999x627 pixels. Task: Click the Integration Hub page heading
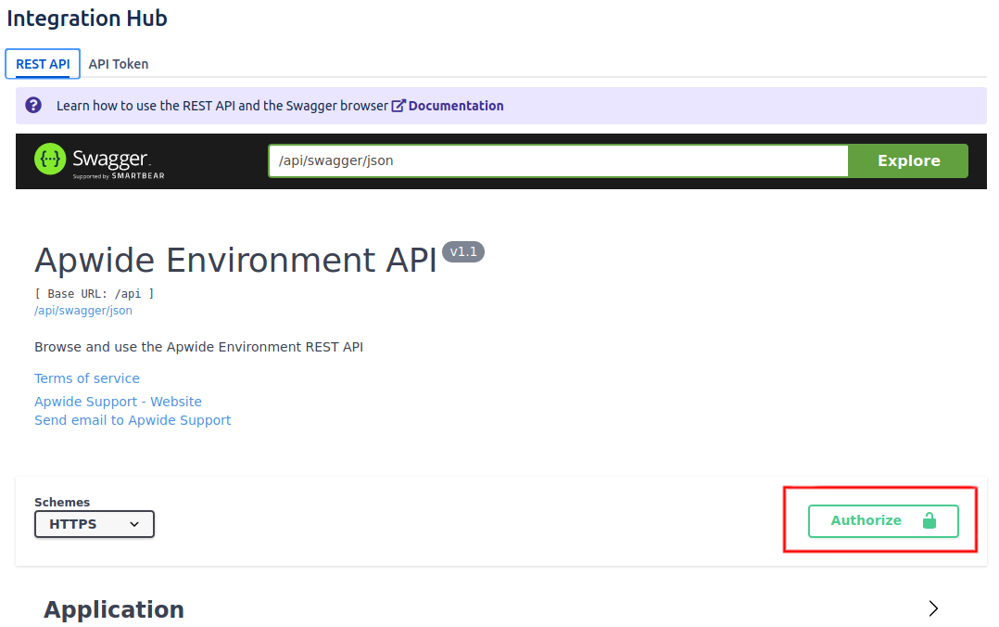pyautogui.click(x=87, y=18)
